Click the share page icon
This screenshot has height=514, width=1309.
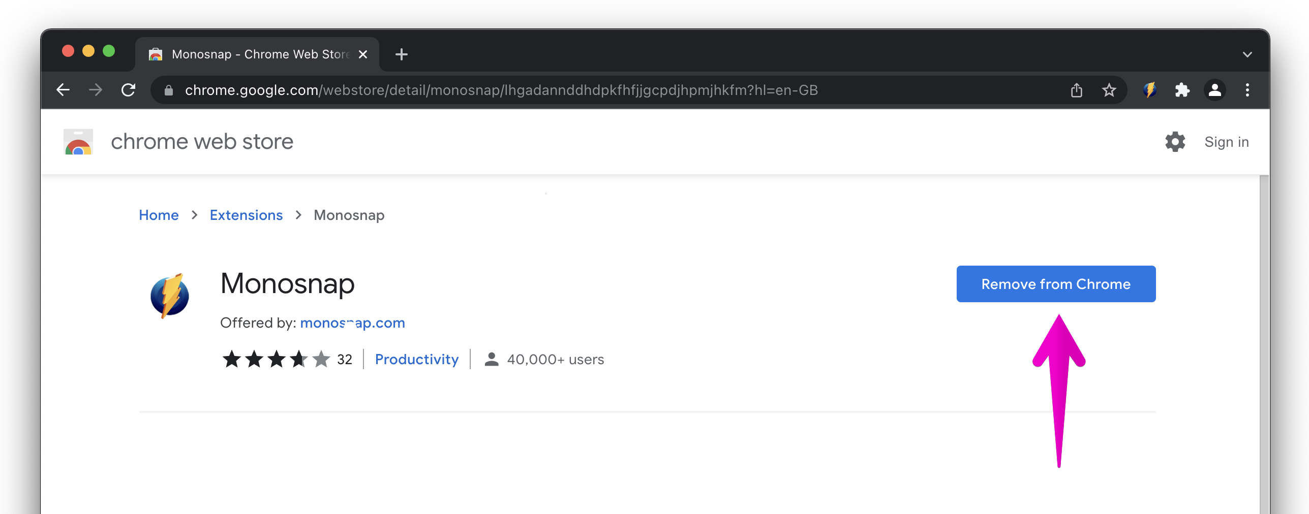(x=1076, y=90)
